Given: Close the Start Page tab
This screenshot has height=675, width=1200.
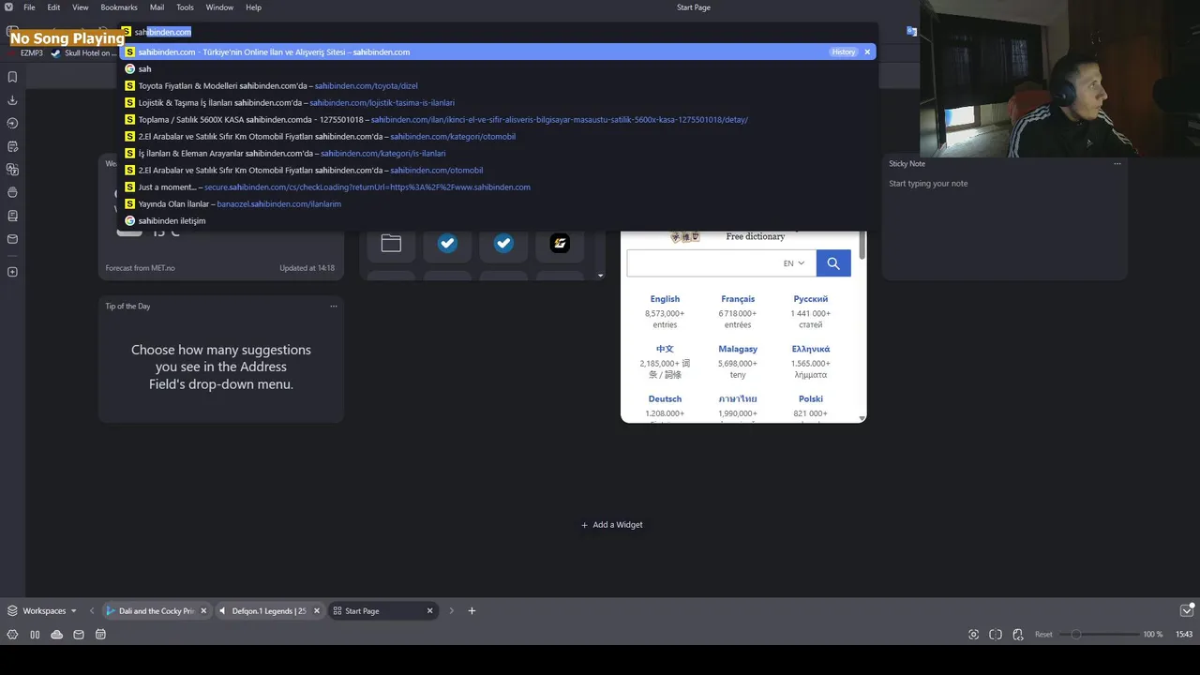Looking at the screenshot, I should coord(430,611).
